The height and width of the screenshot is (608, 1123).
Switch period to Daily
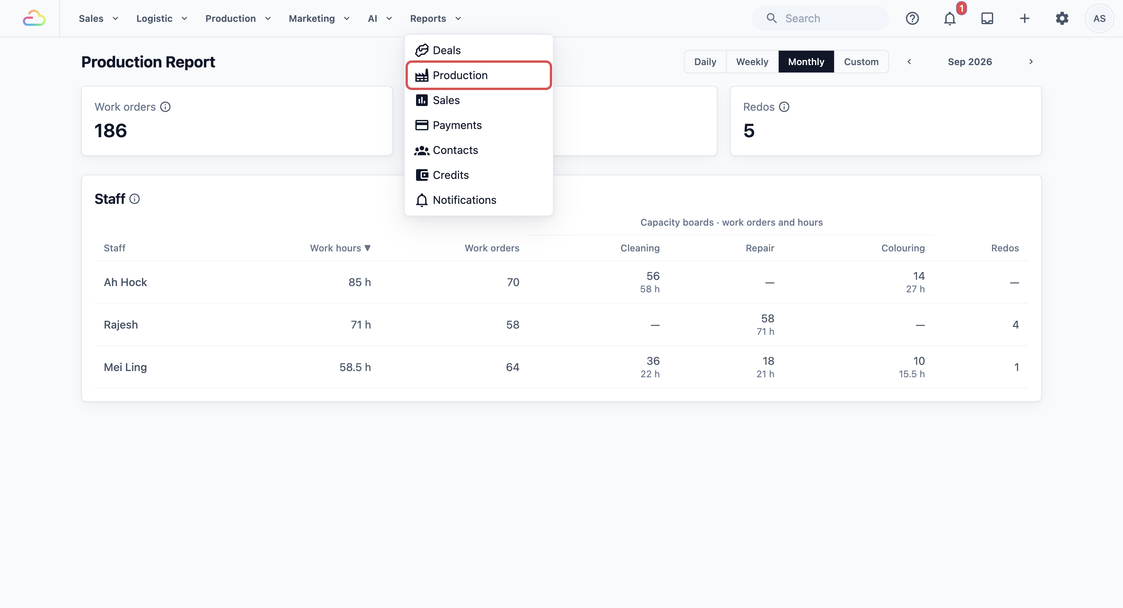(x=705, y=62)
